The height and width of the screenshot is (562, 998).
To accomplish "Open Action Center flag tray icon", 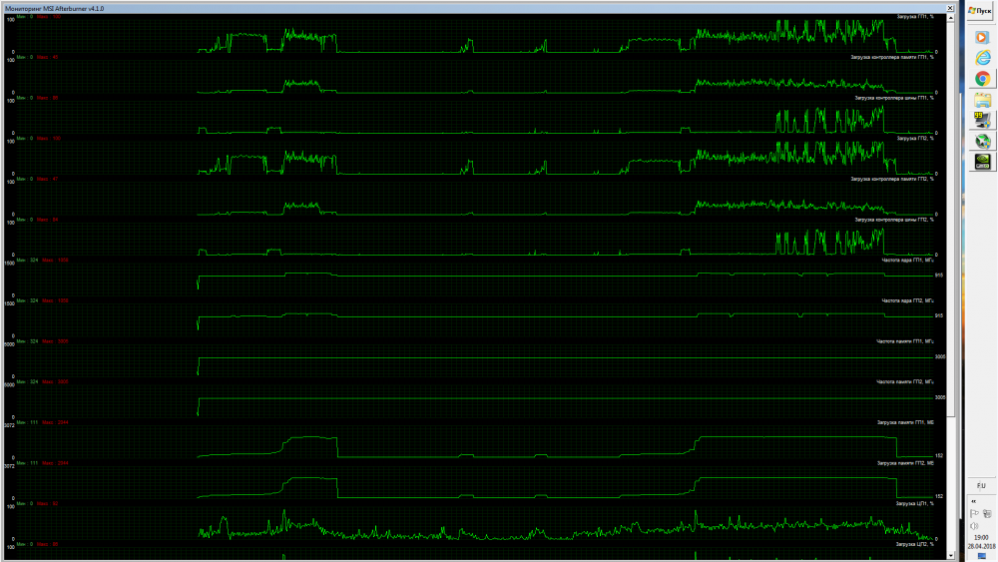I will tap(974, 513).
